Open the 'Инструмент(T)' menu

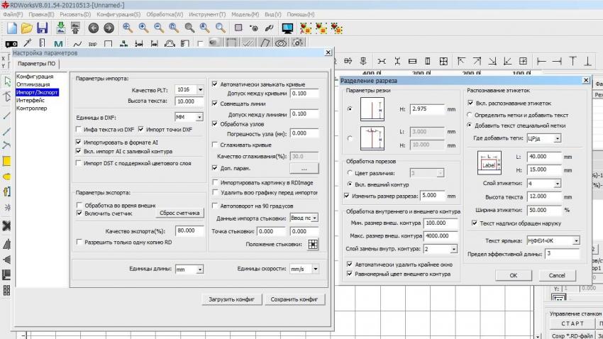207,14
